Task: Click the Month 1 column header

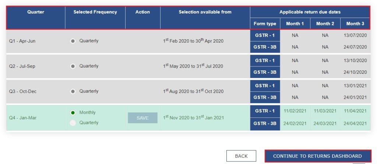Action: coord(295,24)
